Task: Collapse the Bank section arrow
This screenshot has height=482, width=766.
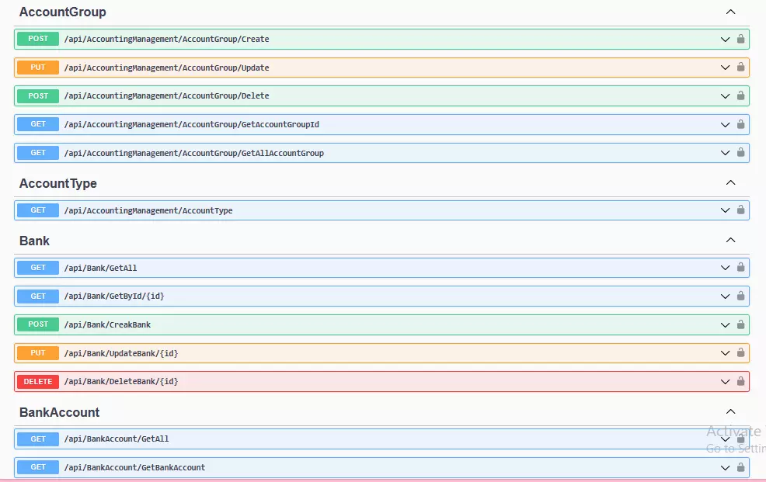Action: [730, 240]
